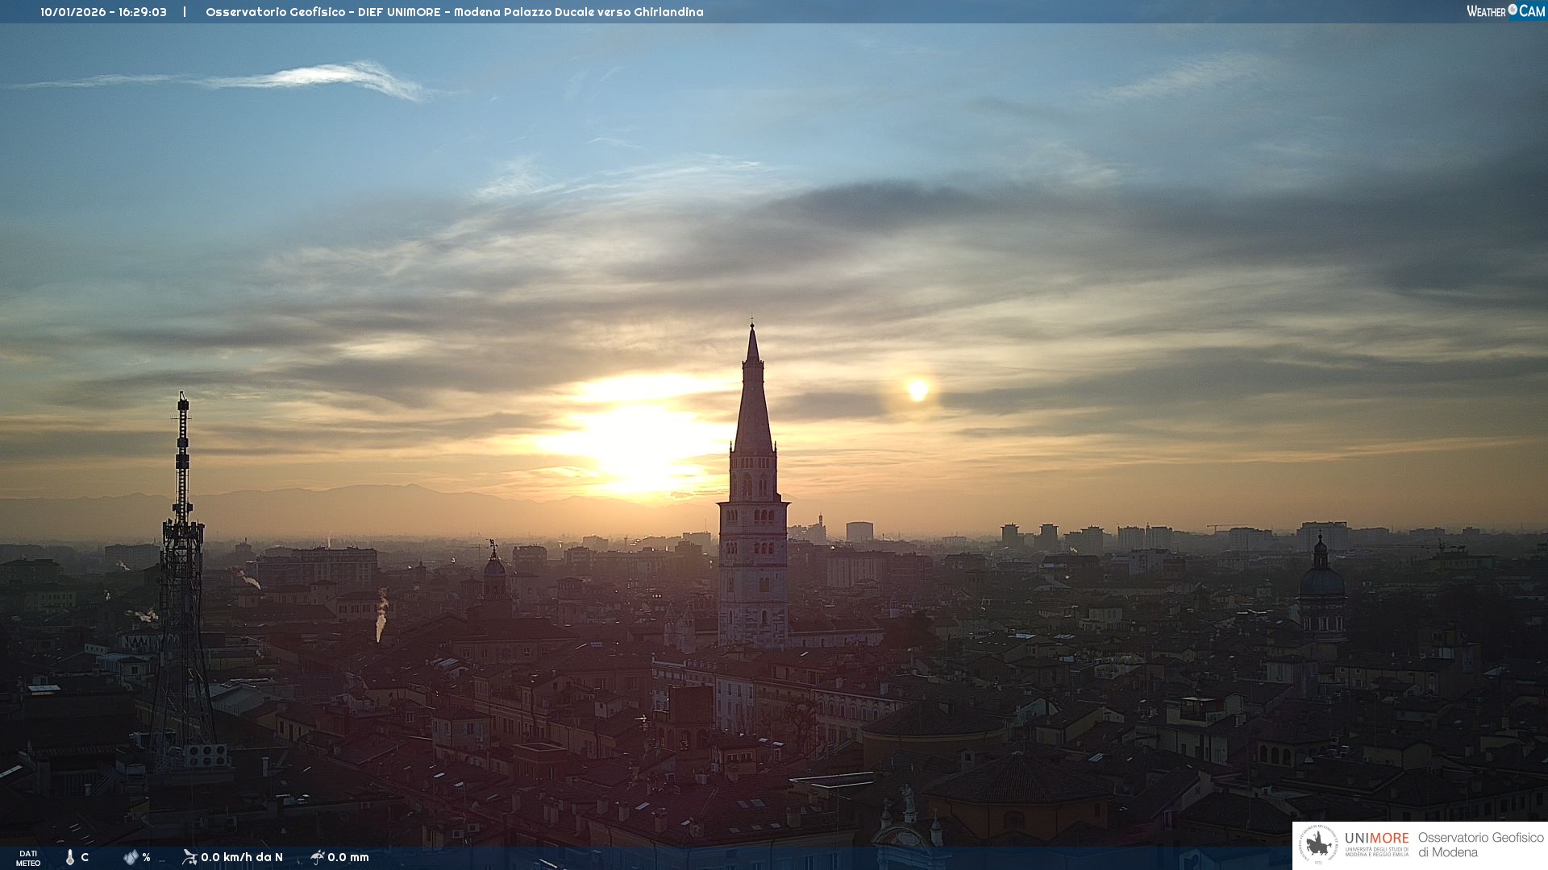Image resolution: width=1548 pixels, height=870 pixels.
Task: Click the rain umbrella icon
Action: (318, 856)
